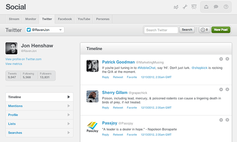The image size is (237, 142).
Task: Select Profile in the sidebar menu
Action: [x=39, y=115]
